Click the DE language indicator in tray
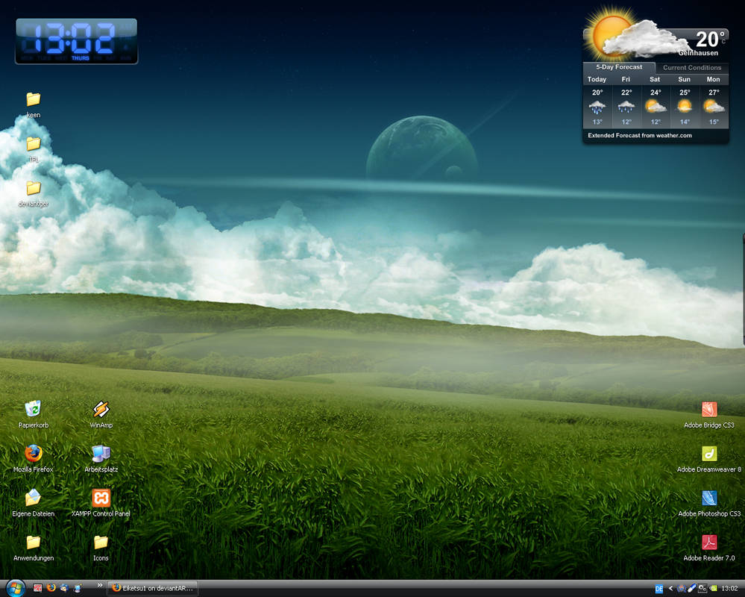This screenshot has height=597, width=745. point(658,589)
